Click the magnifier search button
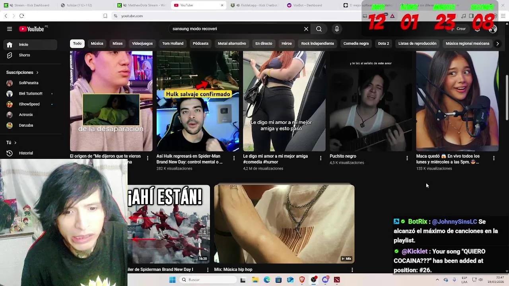Image resolution: width=509 pixels, height=286 pixels. point(319,29)
